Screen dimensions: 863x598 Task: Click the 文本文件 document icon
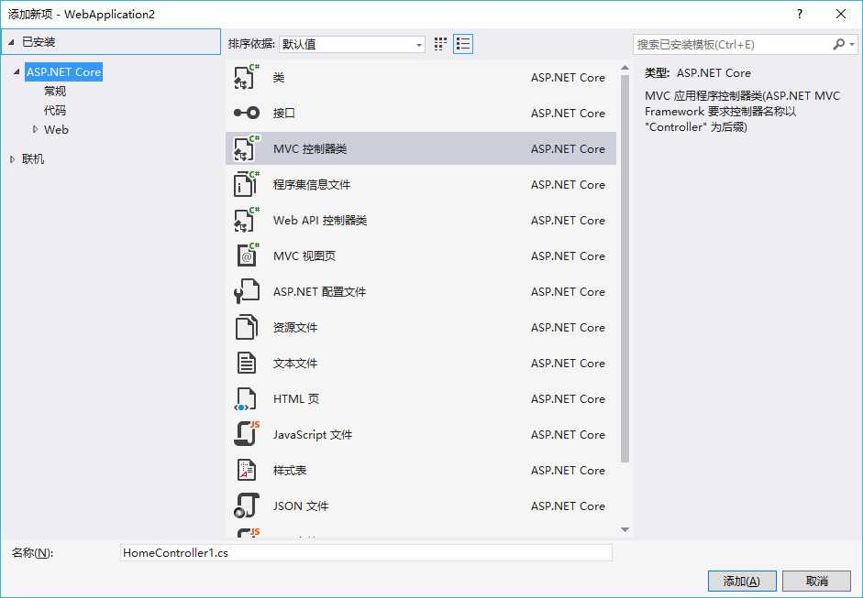pyautogui.click(x=246, y=363)
